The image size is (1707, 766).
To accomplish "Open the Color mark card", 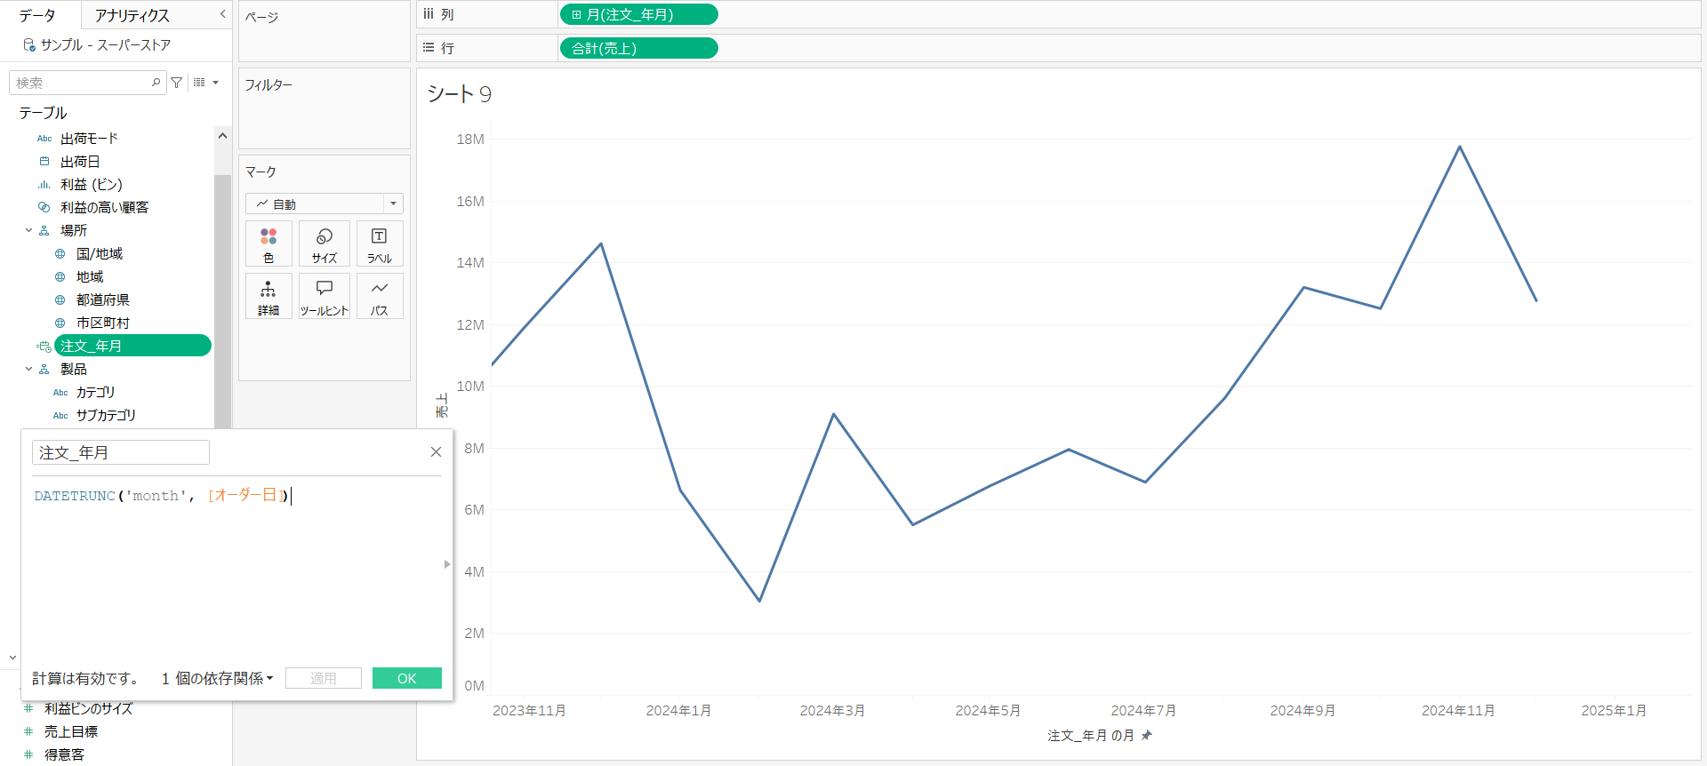I will [x=268, y=243].
